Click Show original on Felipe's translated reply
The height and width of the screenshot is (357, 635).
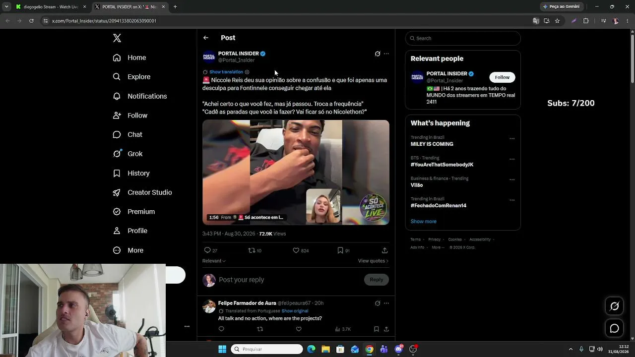[x=295, y=311]
